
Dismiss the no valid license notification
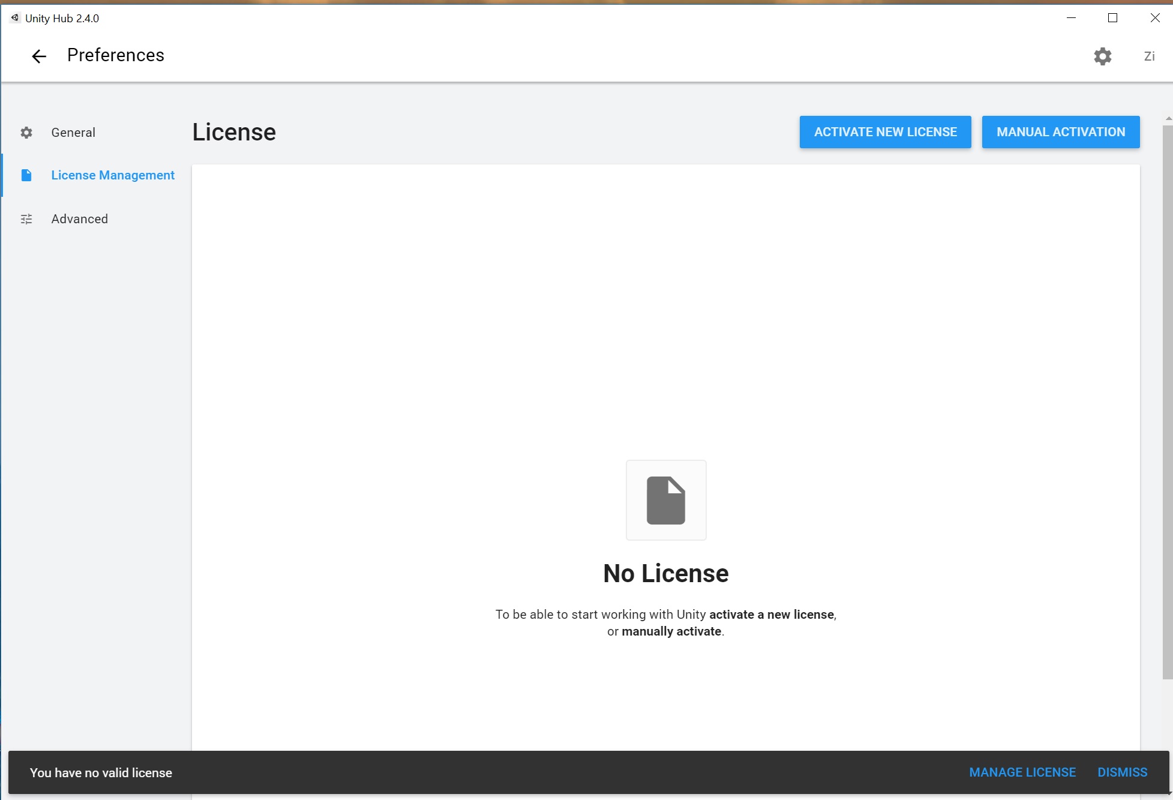pyautogui.click(x=1123, y=772)
